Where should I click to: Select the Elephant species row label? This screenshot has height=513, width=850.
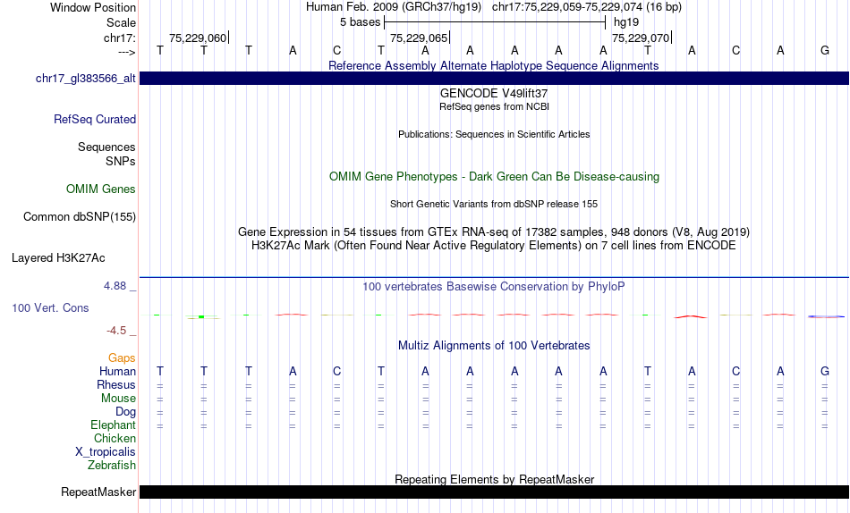(114, 425)
